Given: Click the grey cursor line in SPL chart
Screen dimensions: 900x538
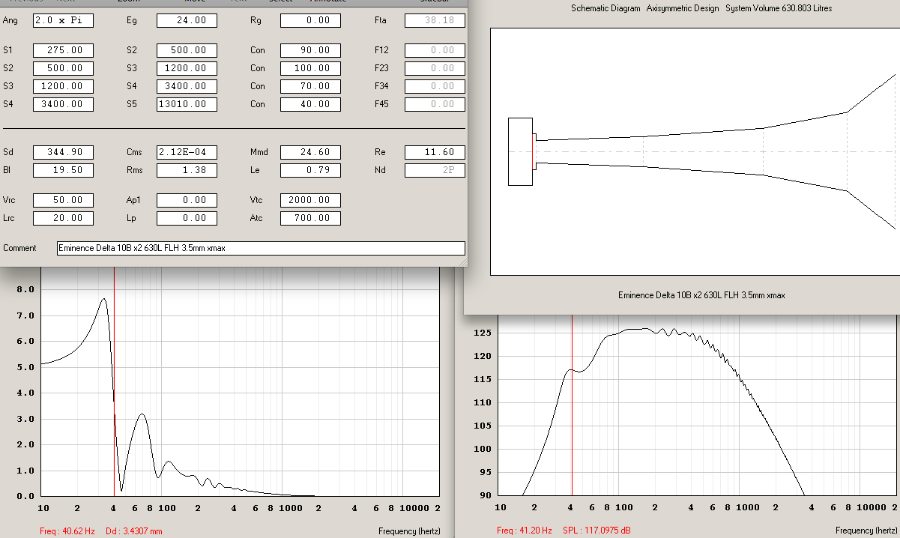Looking at the screenshot, I should 572,405.
